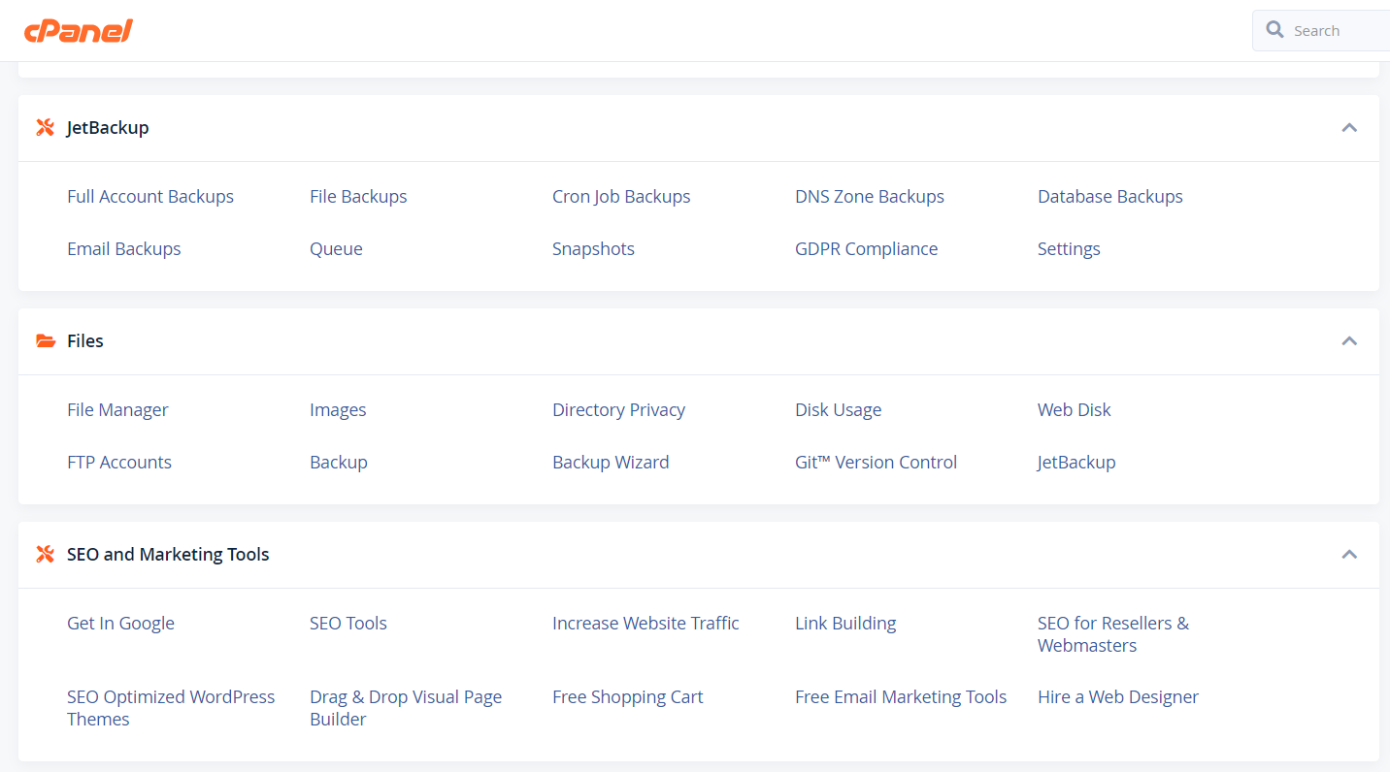
Task: Click the SEO and Marketing Tools heading
Action: [x=168, y=554]
